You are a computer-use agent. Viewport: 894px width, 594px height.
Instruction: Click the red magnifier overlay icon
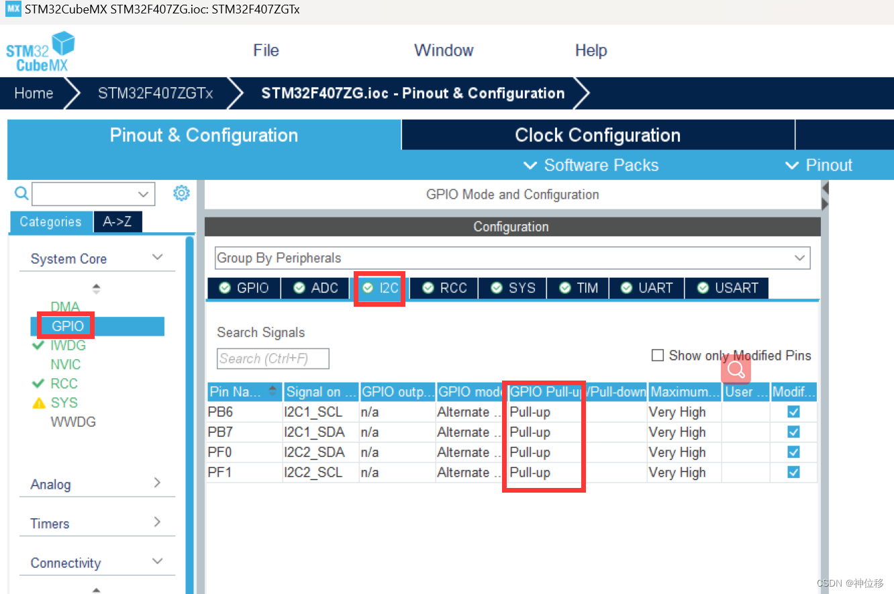coord(736,369)
